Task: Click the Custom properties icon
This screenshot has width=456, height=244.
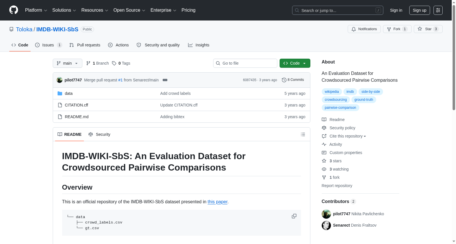Action: pos(324,153)
